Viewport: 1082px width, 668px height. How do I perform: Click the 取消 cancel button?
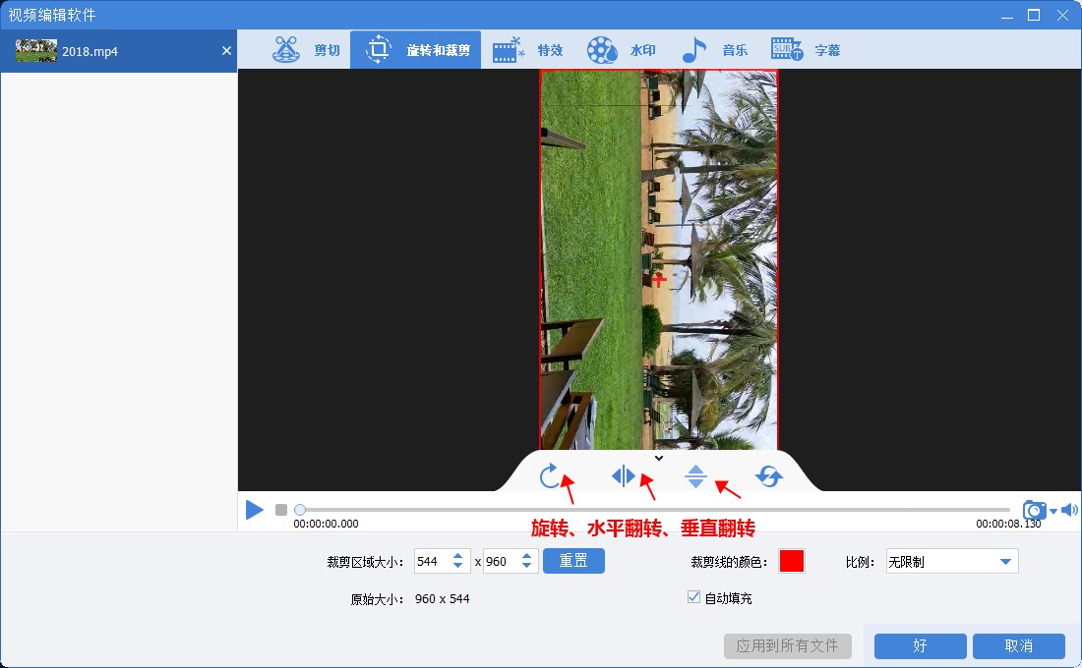pyautogui.click(x=1018, y=646)
